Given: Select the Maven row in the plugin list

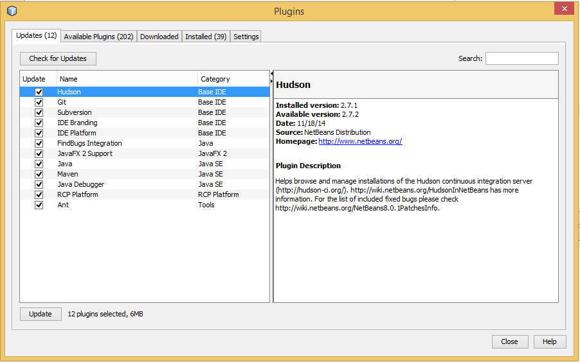Looking at the screenshot, I should coord(68,174).
